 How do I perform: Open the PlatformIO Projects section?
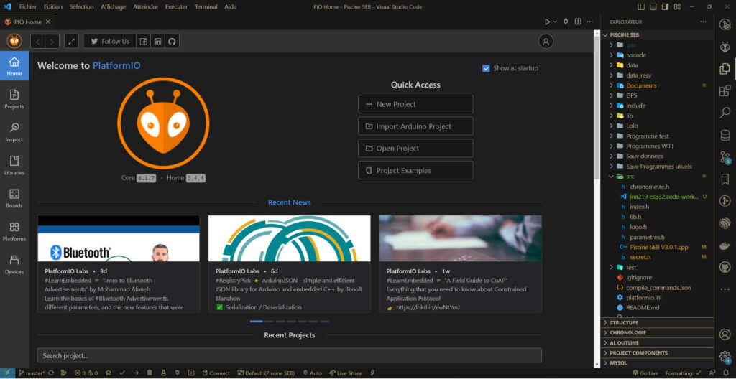coord(14,100)
